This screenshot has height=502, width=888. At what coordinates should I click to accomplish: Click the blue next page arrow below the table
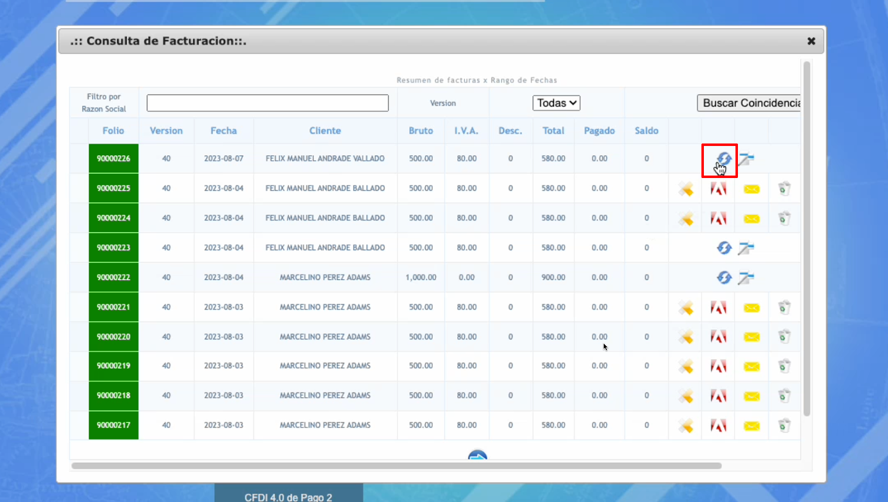coord(477,455)
